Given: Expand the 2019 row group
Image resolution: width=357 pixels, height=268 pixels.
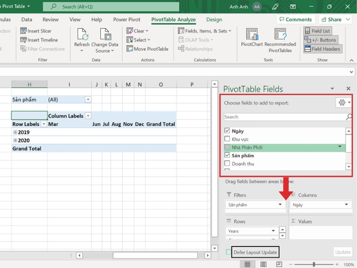Looking at the screenshot, I should coord(15,132).
